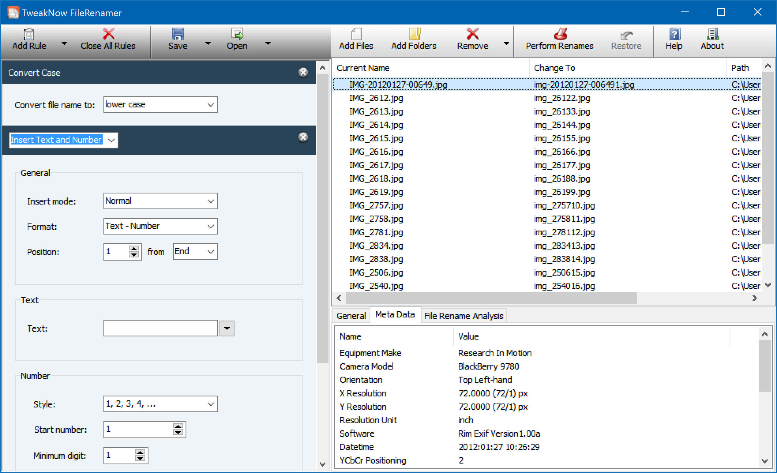The width and height of the screenshot is (777, 473).
Task: Click the Camera Model metadata row
Action: tap(547, 366)
